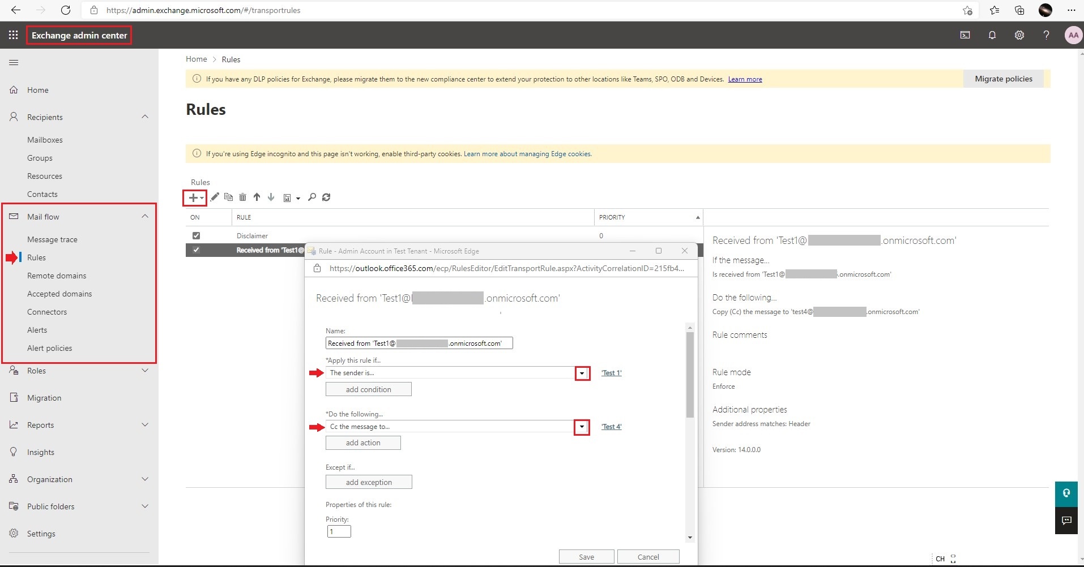Viewport: 1084px width, 567px height.
Task: Open browser Favorites list icon
Action: tap(995, 10)
